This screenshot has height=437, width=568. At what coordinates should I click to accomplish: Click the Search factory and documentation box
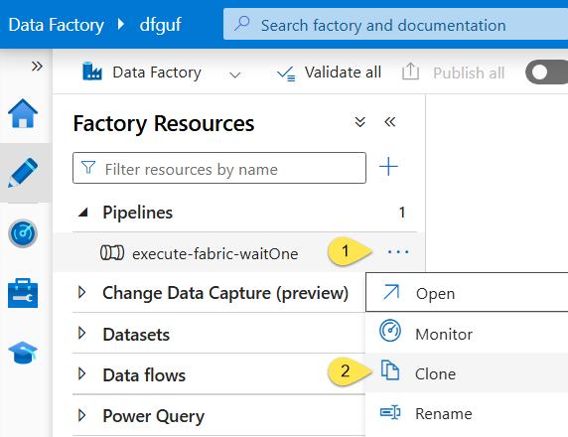pyautogui.click(x=395, y=24)
